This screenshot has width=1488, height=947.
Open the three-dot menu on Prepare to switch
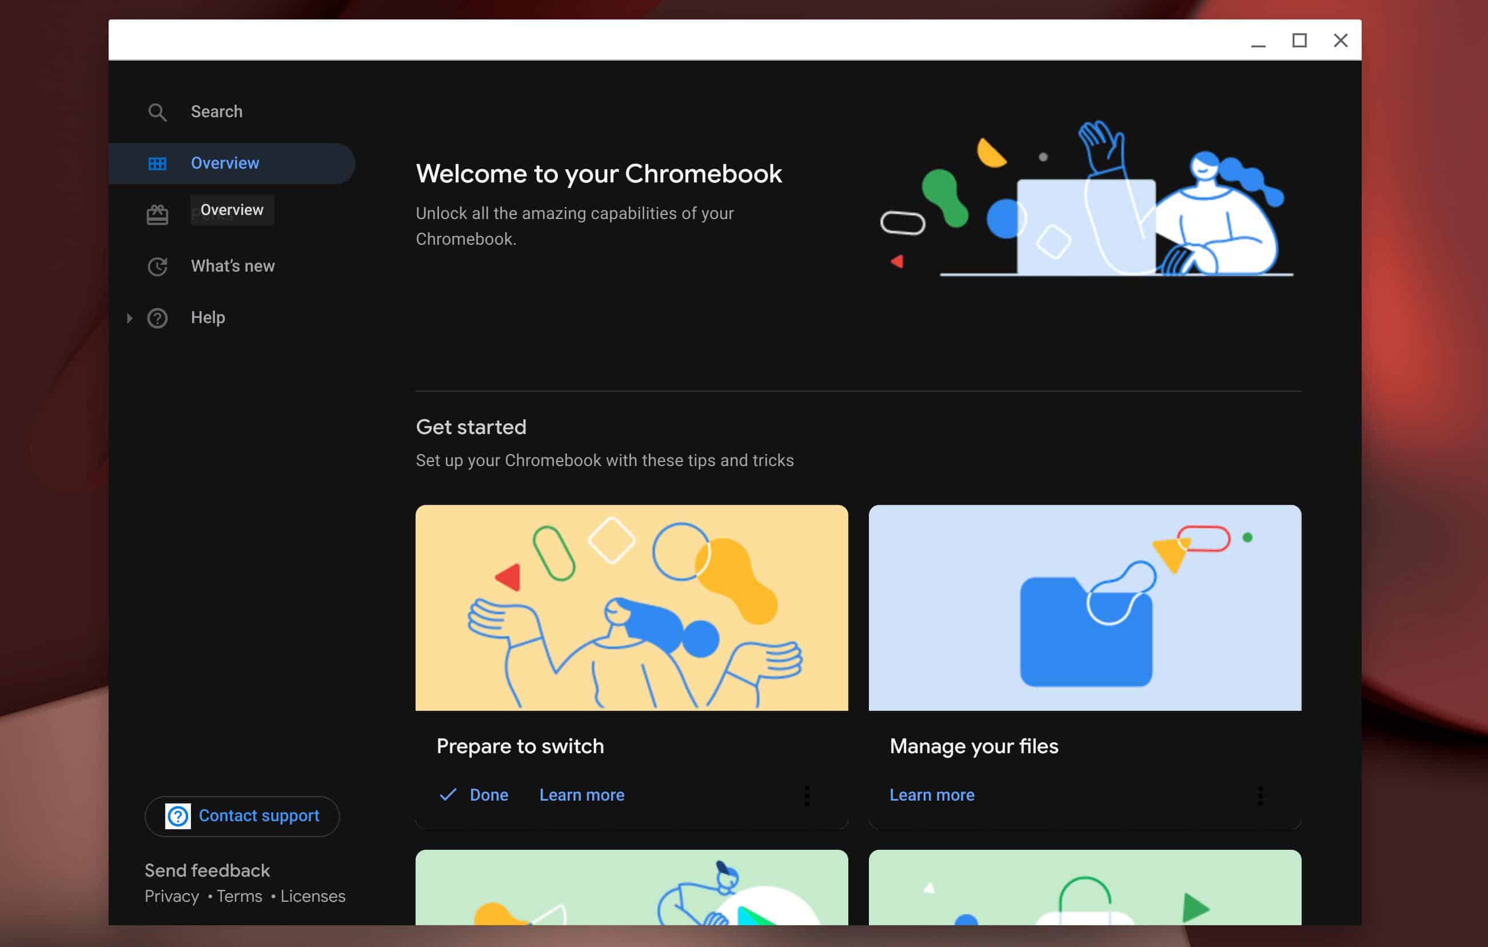tap(807, 795)
